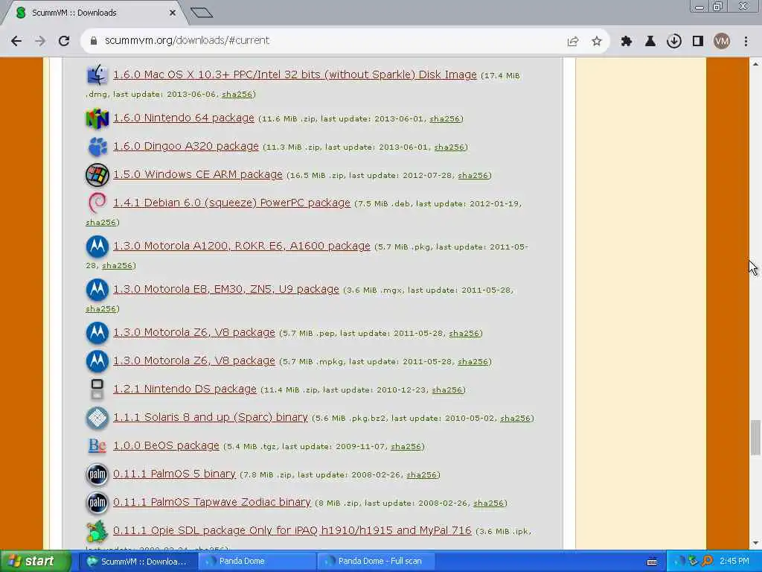Open the VM profile avatar
This screenshot has height=572, width=762.
point(722,42)
